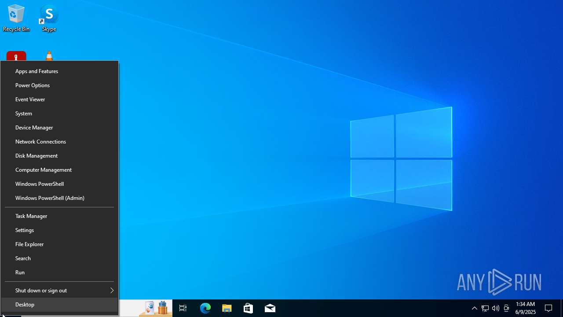The width and height of the screenshot is (563, 317).
Task: Open the Mail app in the taskbar
Action: coord(270,308)
